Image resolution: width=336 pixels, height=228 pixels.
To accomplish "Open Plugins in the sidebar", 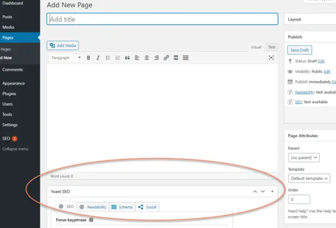I will [9, 94].
